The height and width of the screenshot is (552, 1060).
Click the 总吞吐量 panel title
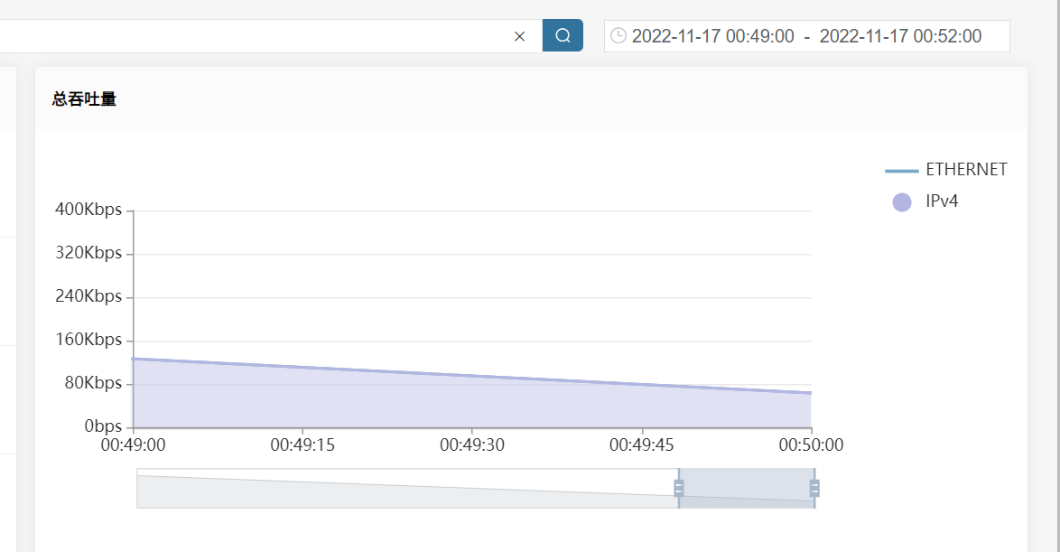pos(84,99)
